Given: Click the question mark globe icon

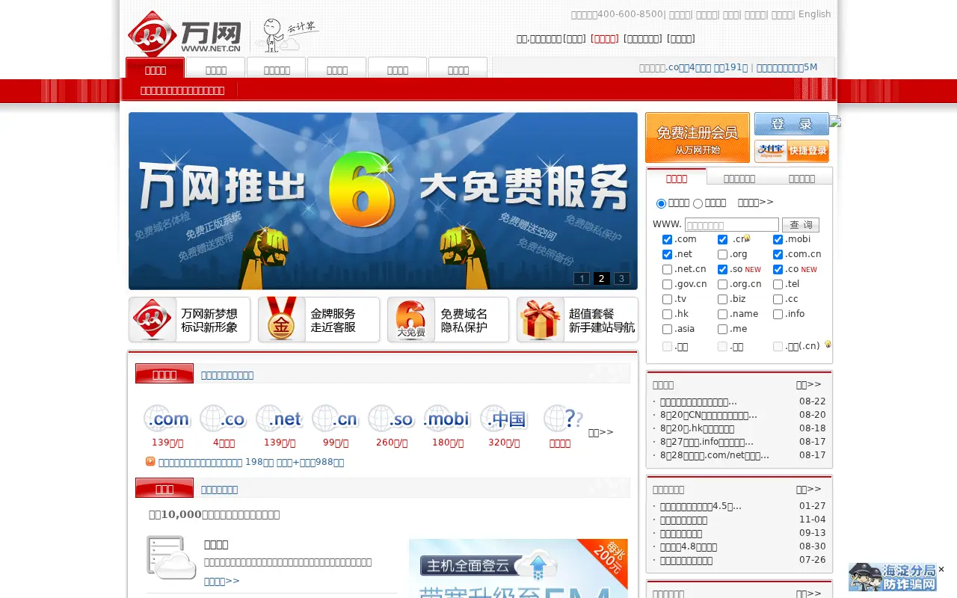Looking at the screenshot, I should pos(563,419).
